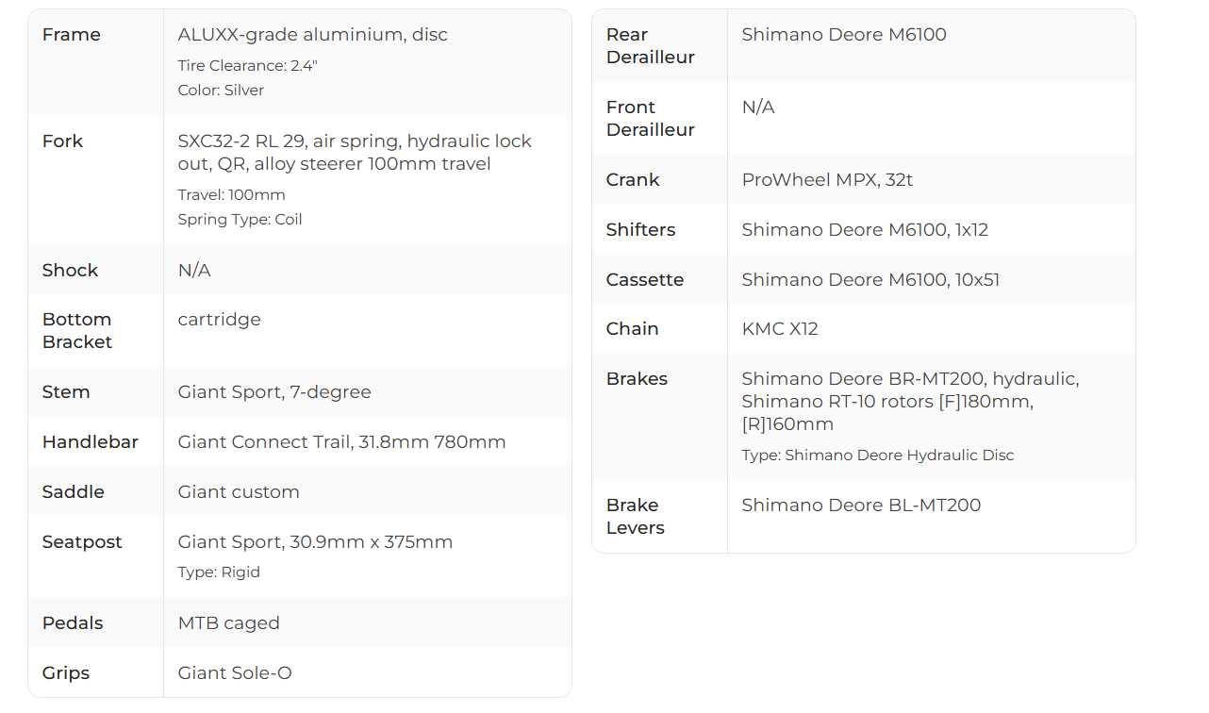Click the SXC32-2 RL 29 fork description
The height and width of the screenshot is (713, 1209).
tap(355, 153)
